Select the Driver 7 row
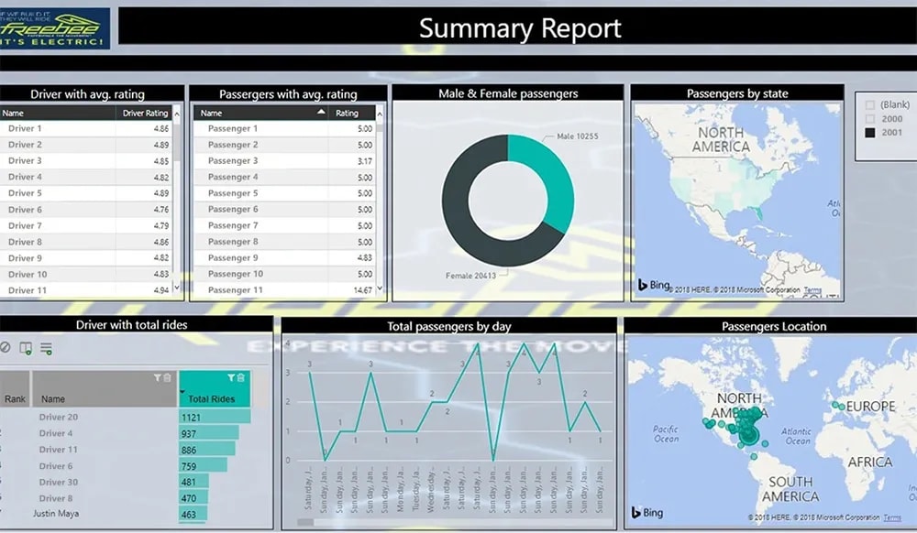This screenshot has height=533, width=917. tap(86, 225)
